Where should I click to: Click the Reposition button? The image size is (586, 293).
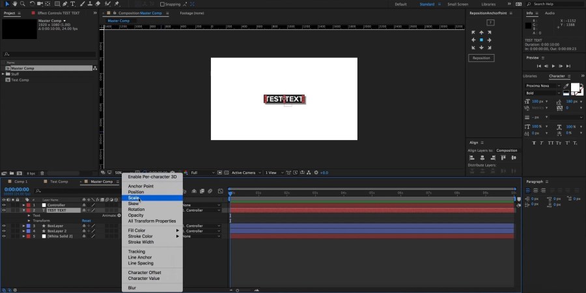[x=481, y=58]
